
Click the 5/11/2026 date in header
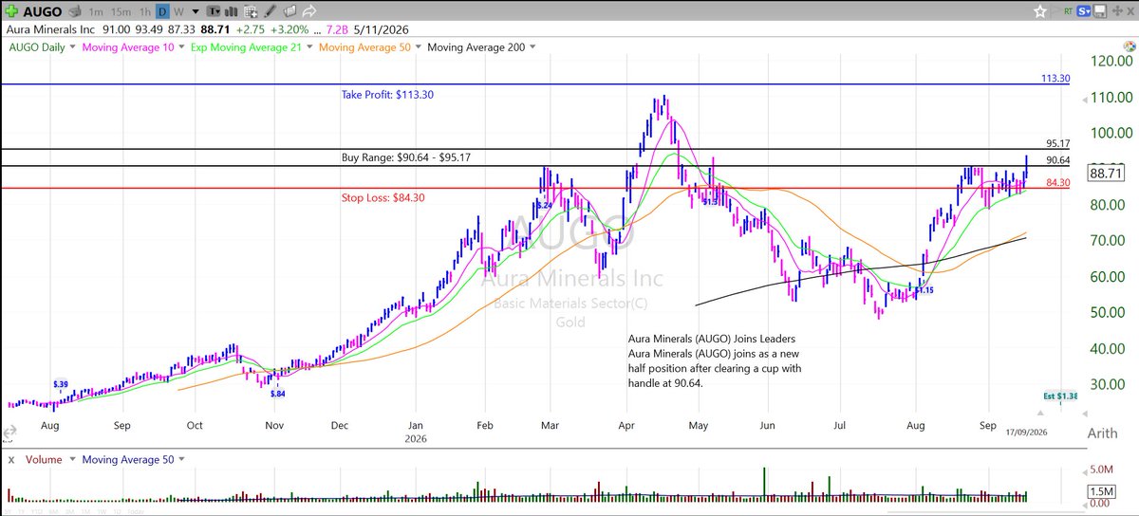click(x=383, y=29)
